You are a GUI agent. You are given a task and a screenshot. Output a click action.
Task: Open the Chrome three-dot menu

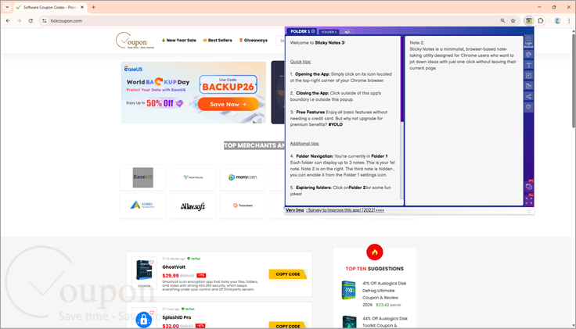click(x=569, y=21)
